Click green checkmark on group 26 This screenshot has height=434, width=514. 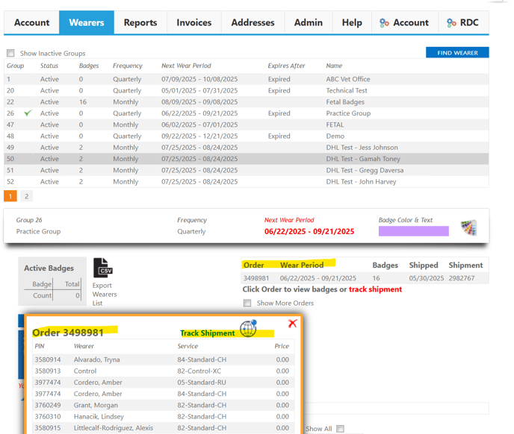pos(28,113)
